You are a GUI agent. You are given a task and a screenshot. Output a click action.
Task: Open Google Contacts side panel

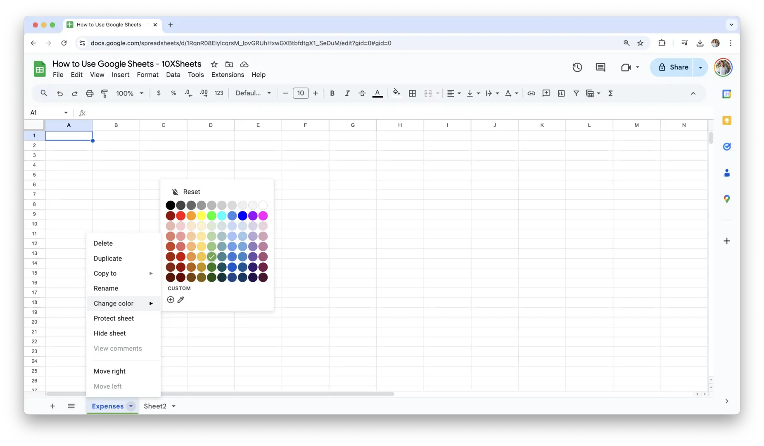[727, 173]
